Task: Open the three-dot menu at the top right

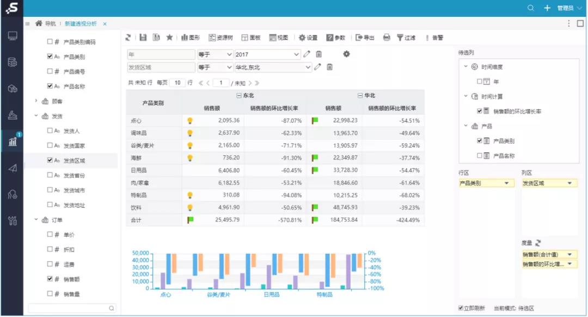Action: click(568, 23)
